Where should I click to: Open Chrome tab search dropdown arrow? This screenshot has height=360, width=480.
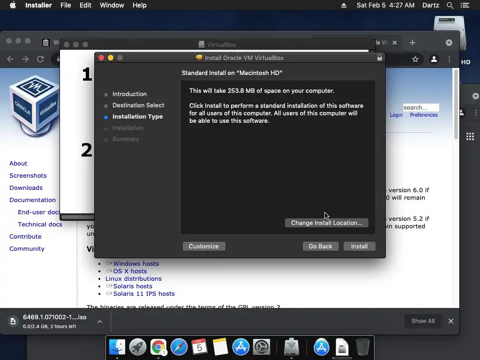(x=449, y=43)
